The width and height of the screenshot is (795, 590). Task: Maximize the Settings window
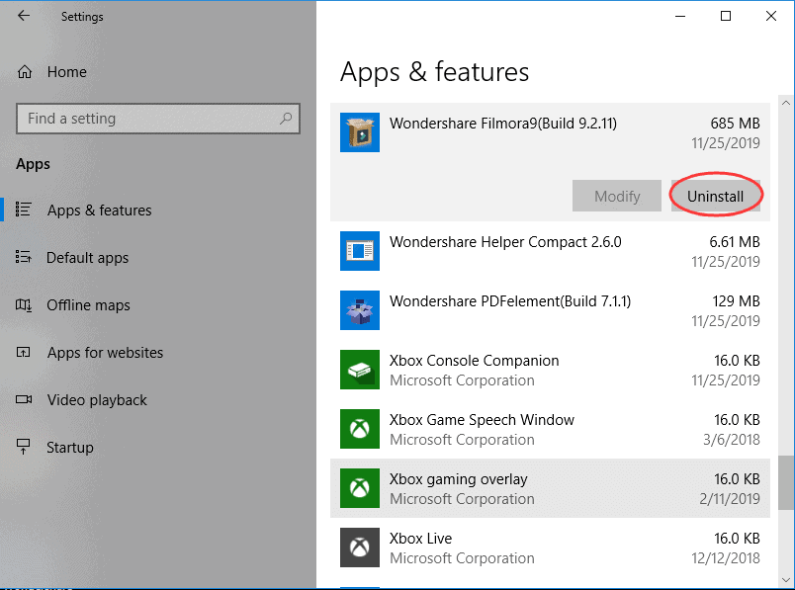726,16
